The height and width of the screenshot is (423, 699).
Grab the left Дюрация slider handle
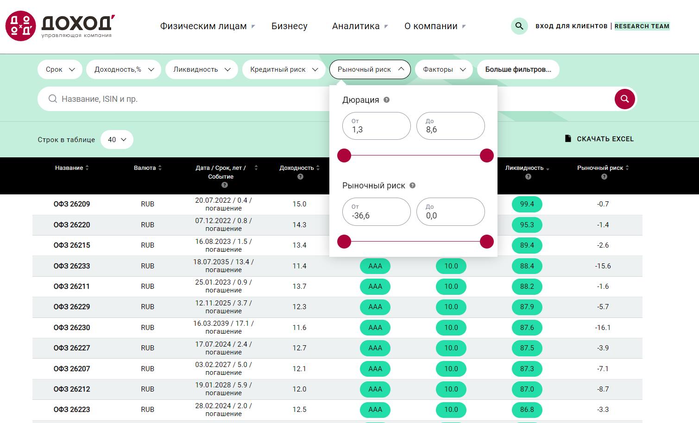click(x=344, y=156)
